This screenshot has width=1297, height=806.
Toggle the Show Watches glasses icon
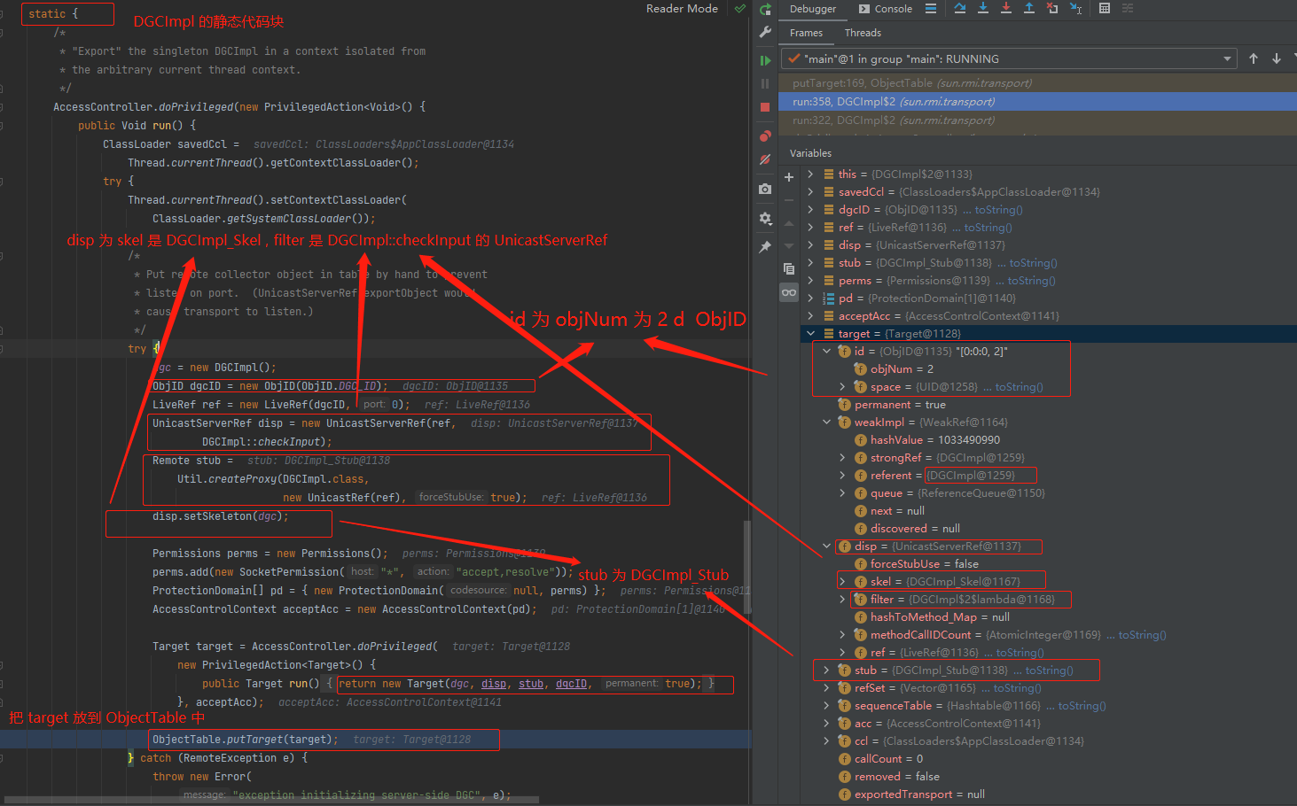[x=789, y=292]
